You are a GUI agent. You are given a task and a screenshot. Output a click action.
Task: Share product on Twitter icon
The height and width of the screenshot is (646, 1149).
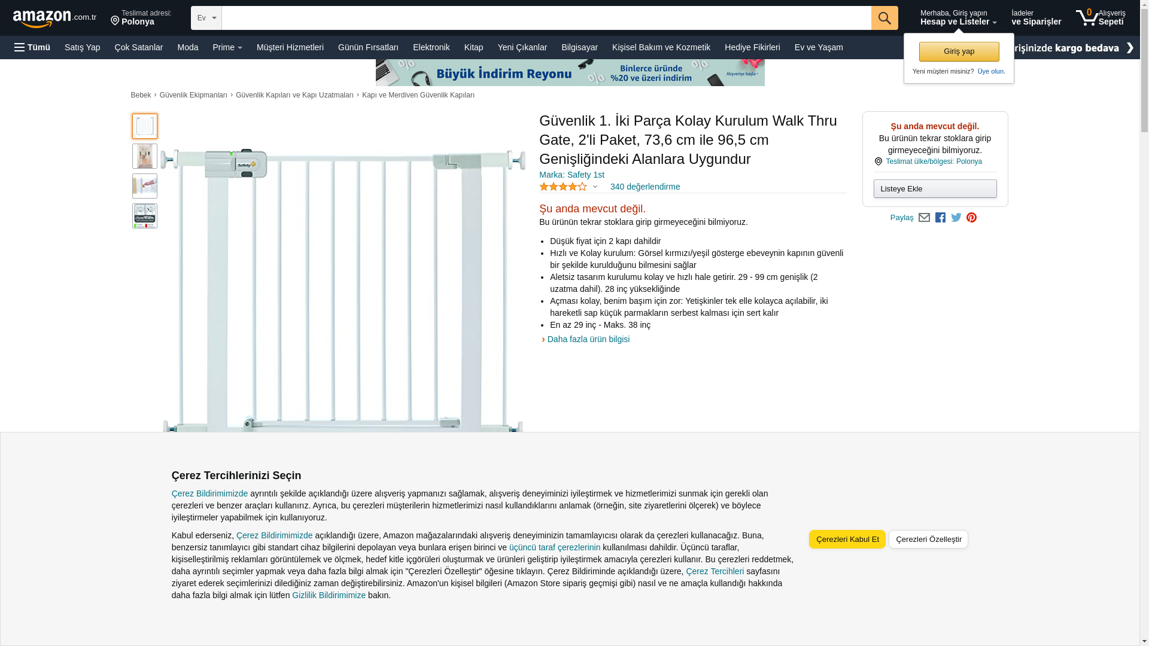coord(956,218)
